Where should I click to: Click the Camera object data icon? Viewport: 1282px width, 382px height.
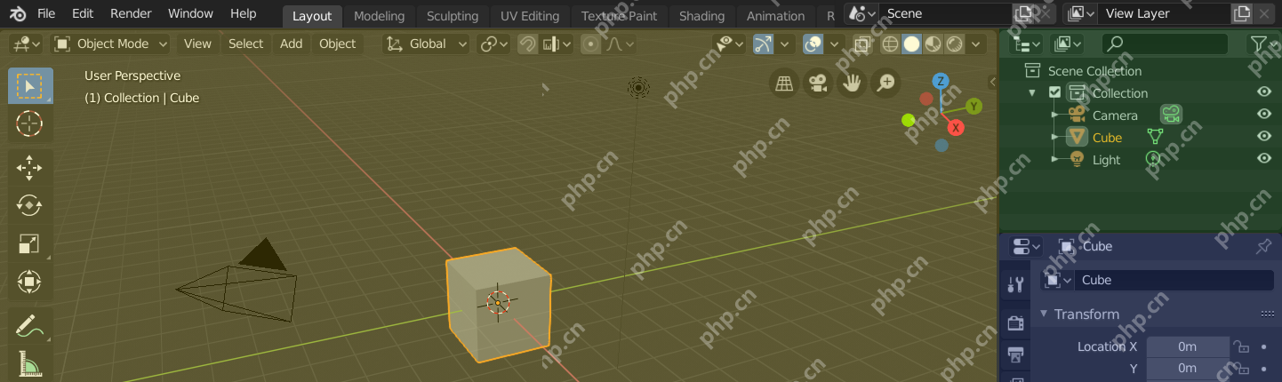1171,114
